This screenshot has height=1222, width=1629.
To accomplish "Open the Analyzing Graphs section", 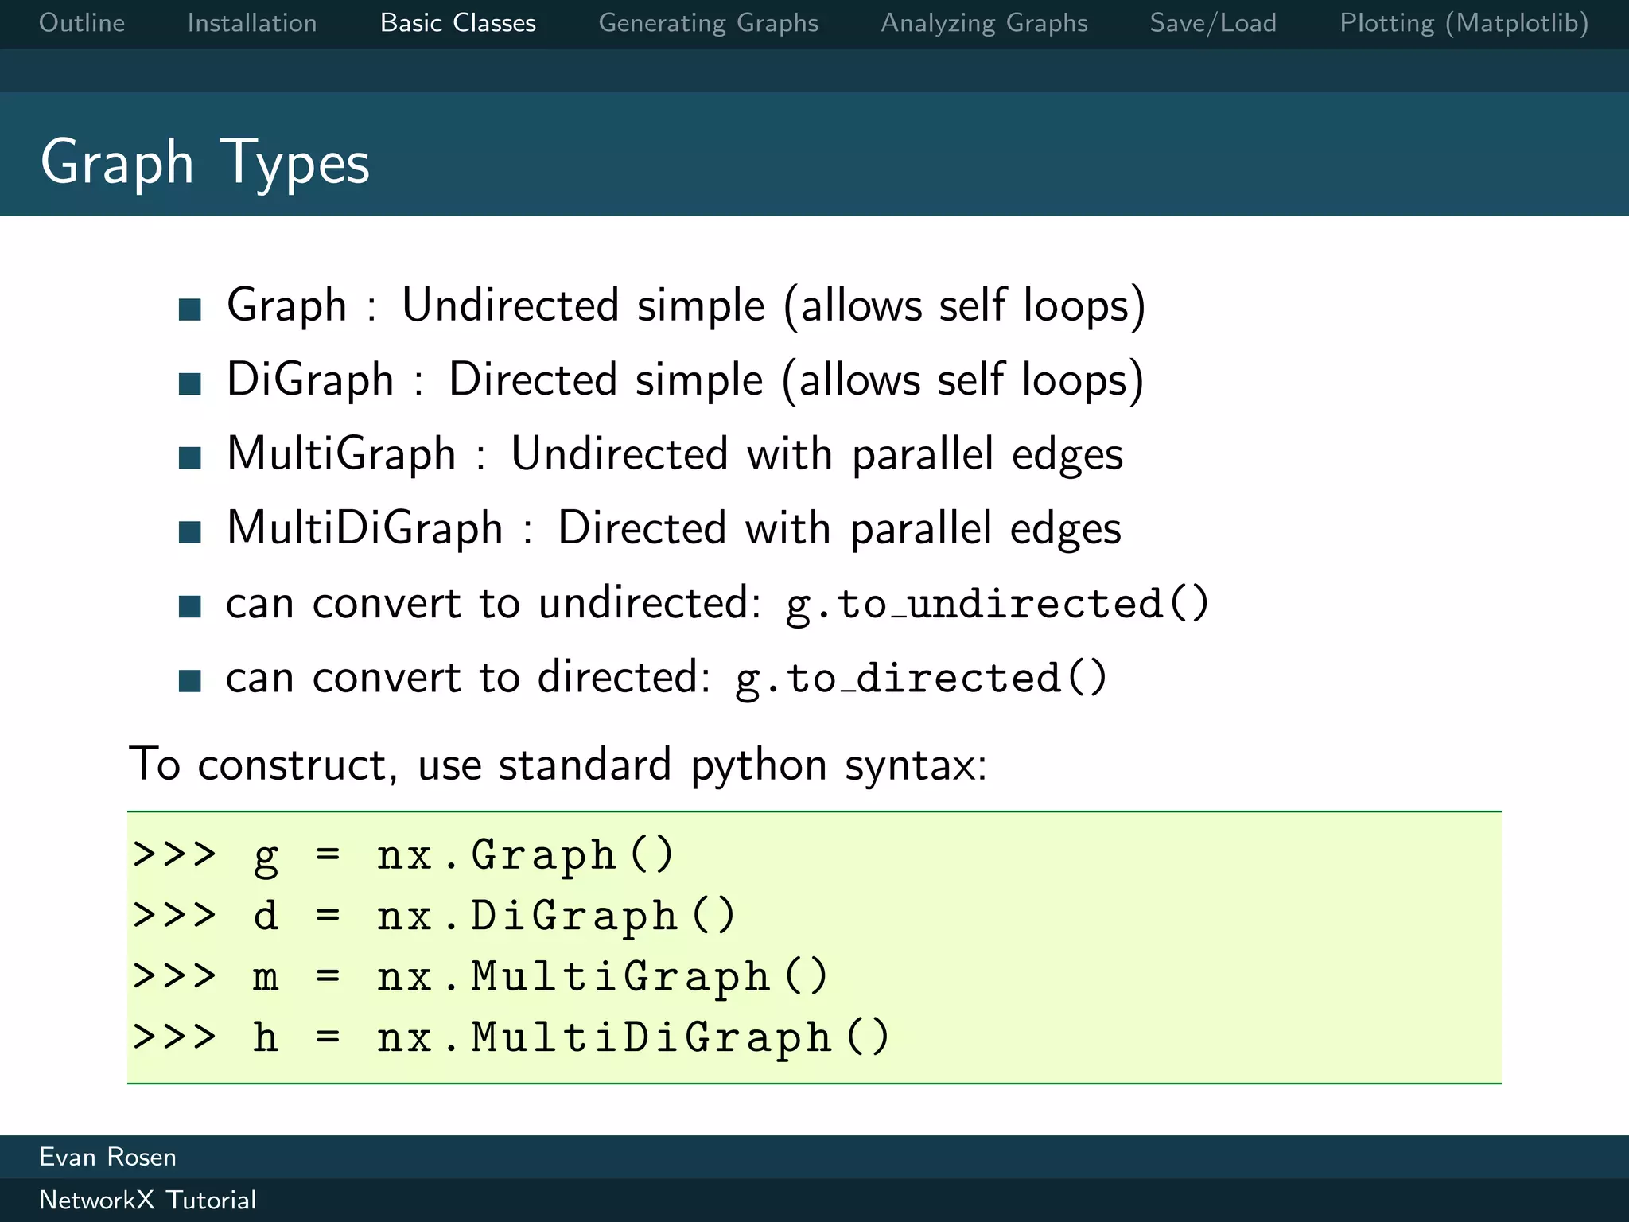I will click(x=985, y=24).
